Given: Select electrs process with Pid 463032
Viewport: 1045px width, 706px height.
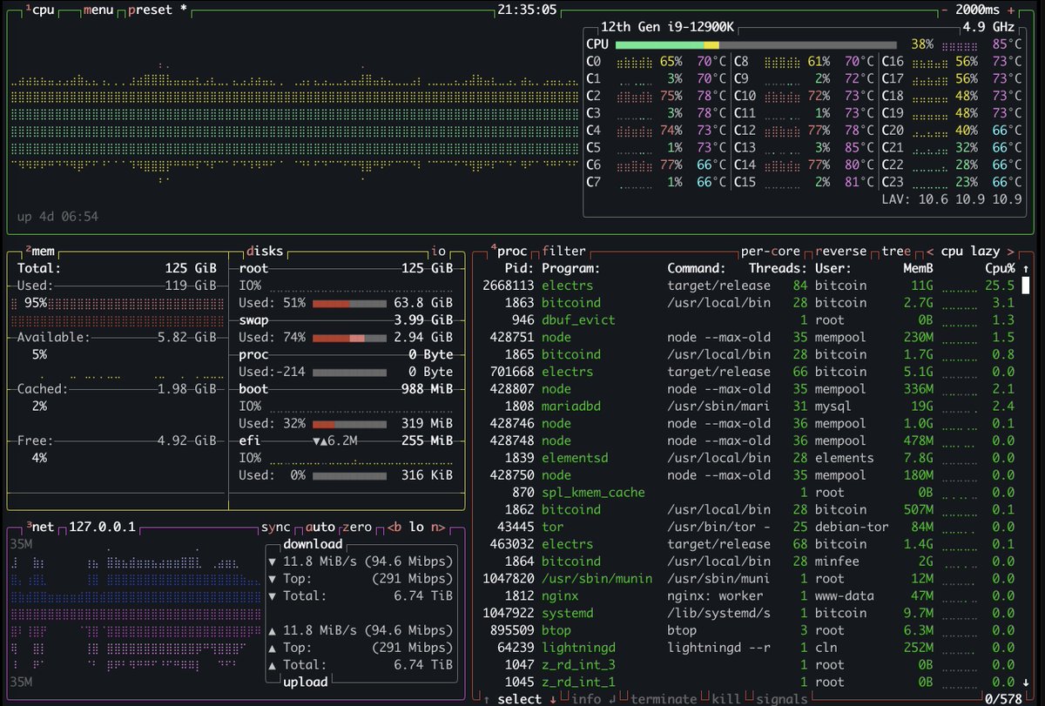Looking at the screenshot, I should pyautogui.click(x=746, y=544).
